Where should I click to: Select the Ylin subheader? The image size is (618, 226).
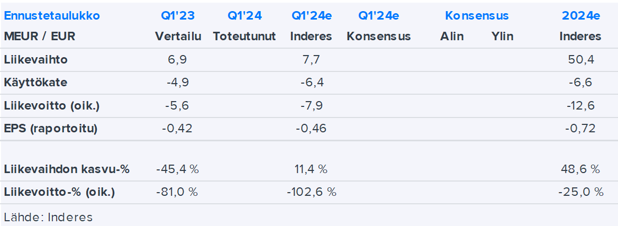click(502, 37)
